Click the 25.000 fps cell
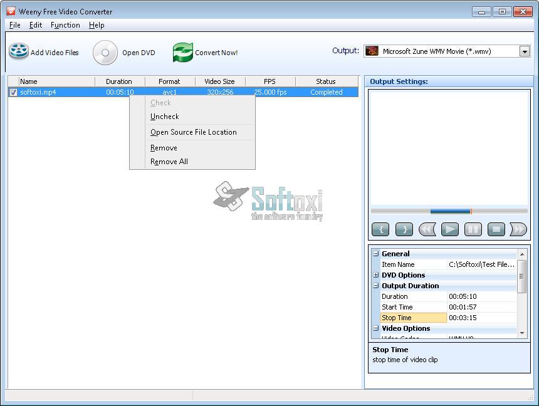 (271, 92)
